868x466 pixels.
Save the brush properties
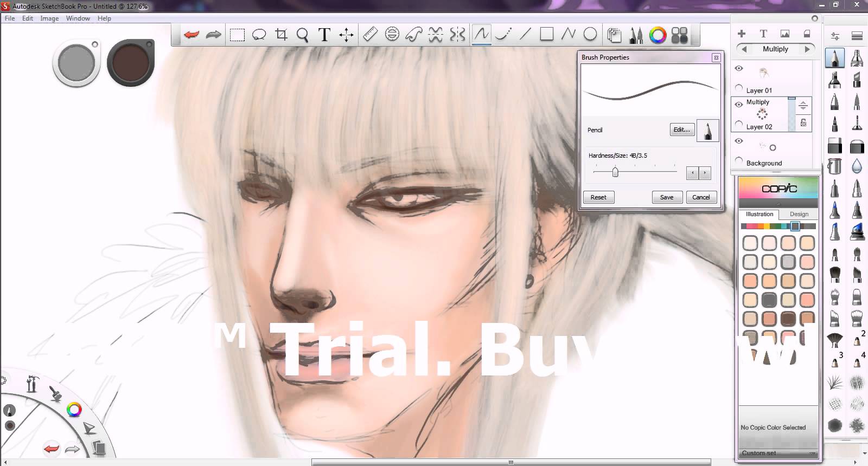tap(667, 197)
